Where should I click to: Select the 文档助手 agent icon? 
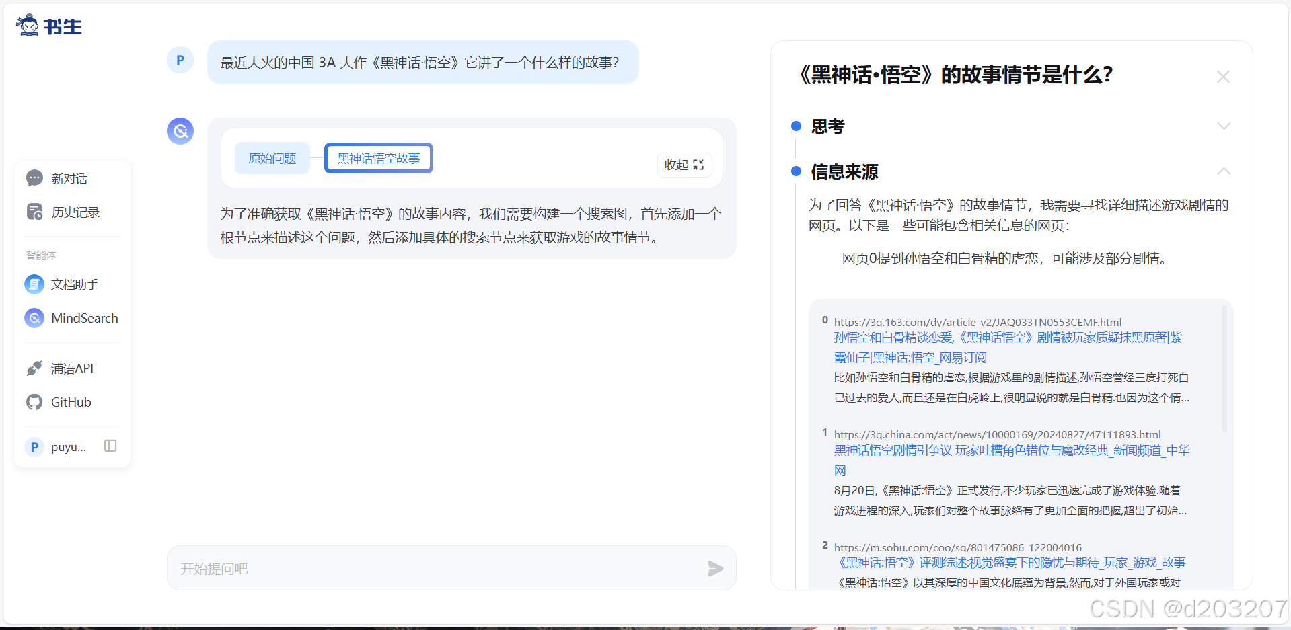pyautogui.click(x=34, y=284)
